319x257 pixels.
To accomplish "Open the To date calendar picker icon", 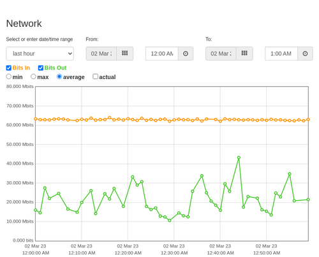I will [244, 54].
